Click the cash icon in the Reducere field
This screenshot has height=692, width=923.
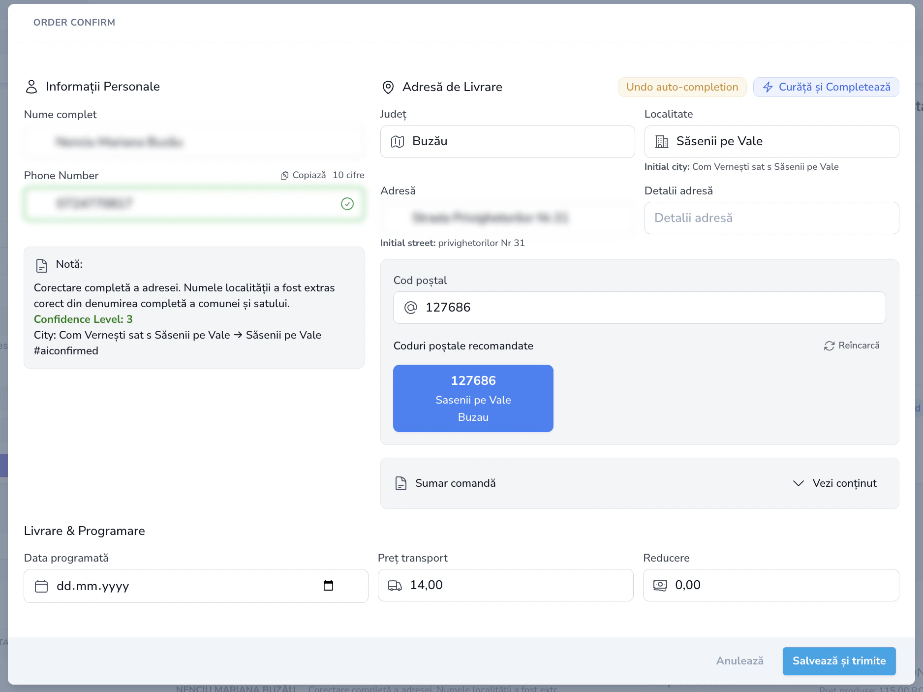point(660,585)
